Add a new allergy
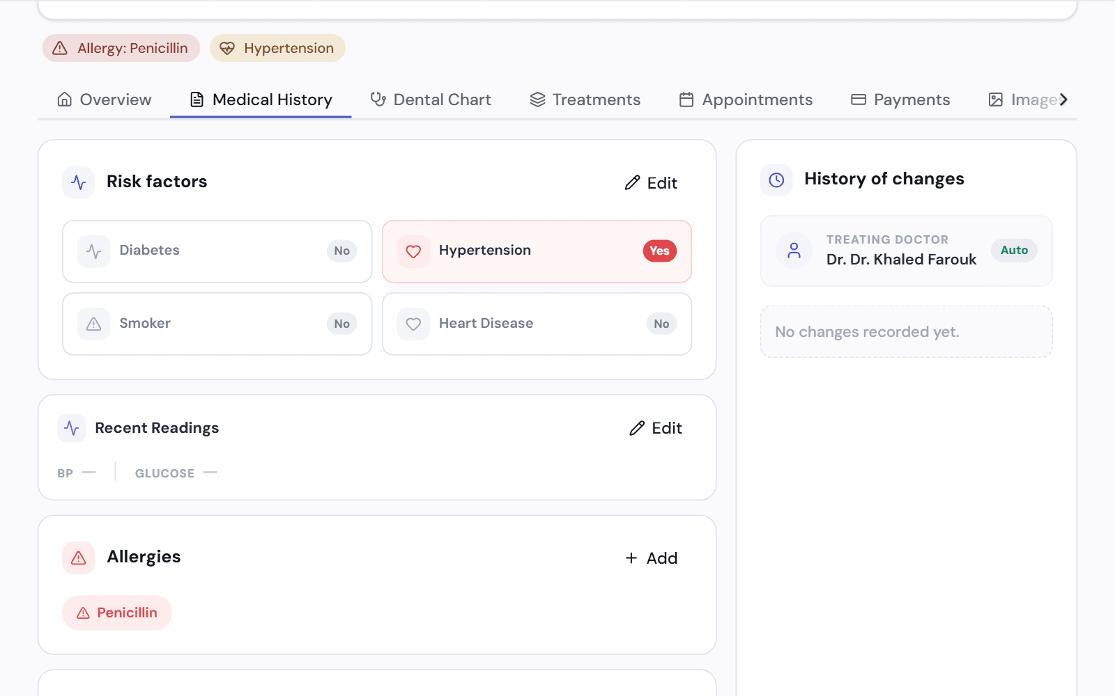The image size is (1115, 696). click(x=652, y=558)
